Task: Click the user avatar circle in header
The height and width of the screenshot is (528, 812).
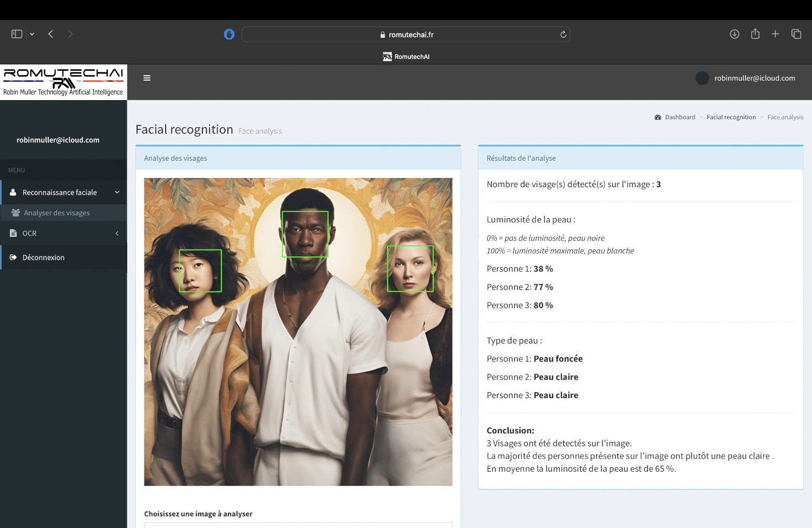Action: [702, 78]
